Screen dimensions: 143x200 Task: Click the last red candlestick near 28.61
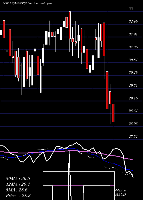point(113,113)
